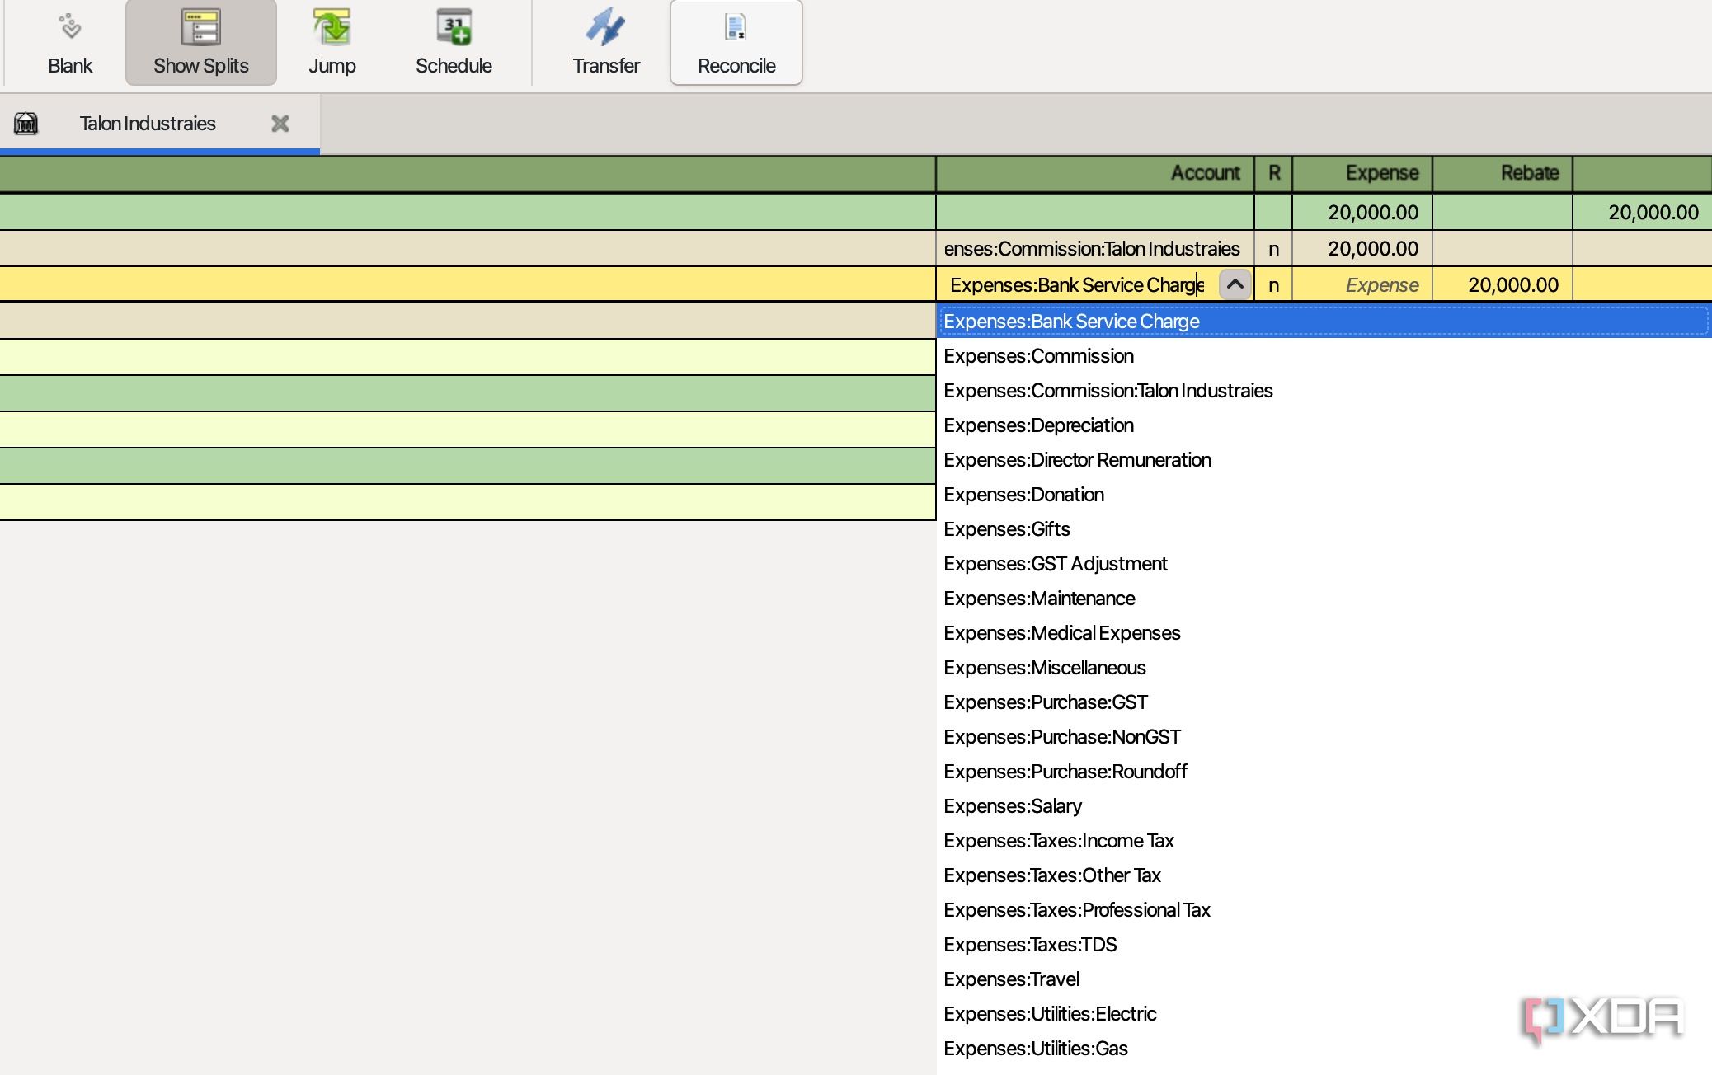Click the Rebate column header
Viewport: 1712px width, 1075px height.
tap(1503, 173)
